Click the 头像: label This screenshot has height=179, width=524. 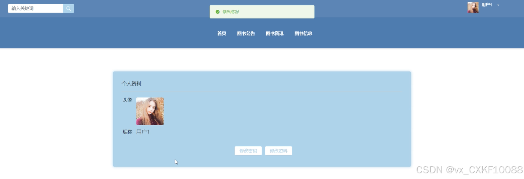(x=128, y=100)
